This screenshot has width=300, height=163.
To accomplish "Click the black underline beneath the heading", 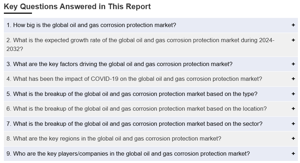I will tap(18, 13).
